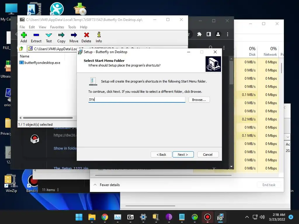Viewport: 299px width, 224px height.
Task: Click the < Back button in Setup
Action: pos(161,155)
